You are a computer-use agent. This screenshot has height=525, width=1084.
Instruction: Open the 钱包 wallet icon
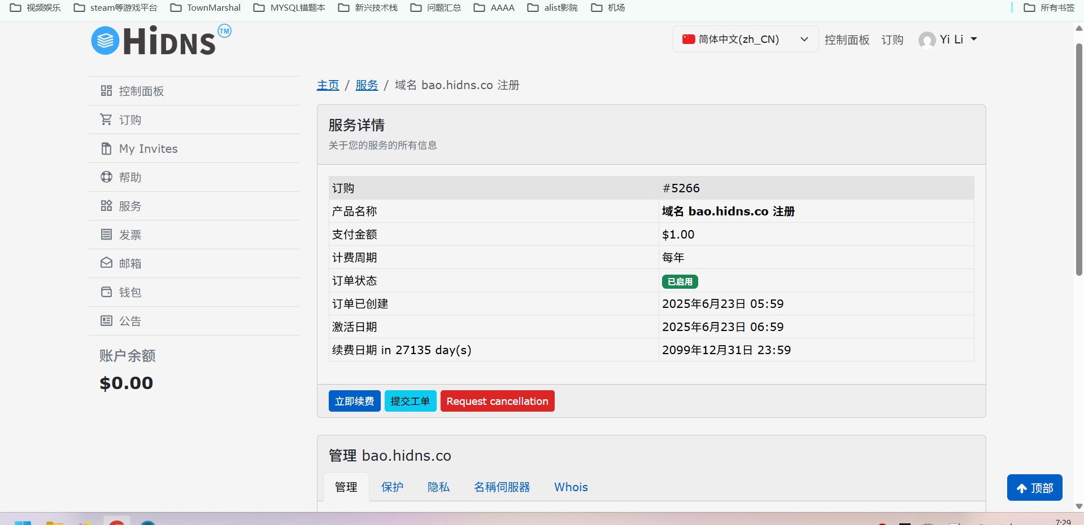pyautogui.click(x=107, y=292)
